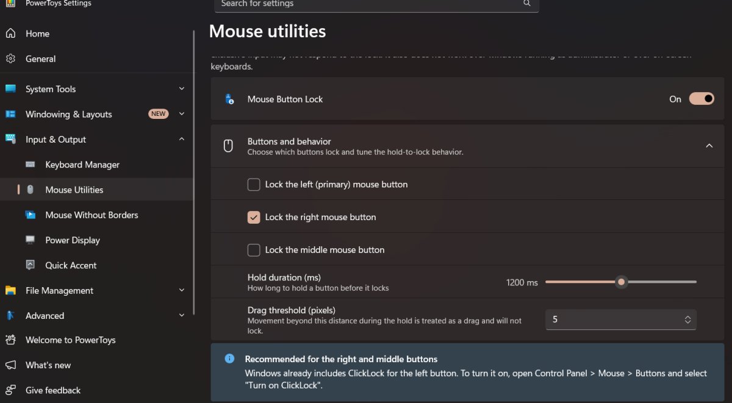Click the mouse icon beside Buttons and behavior
The image size is (732, 403).
coord(228,146)
